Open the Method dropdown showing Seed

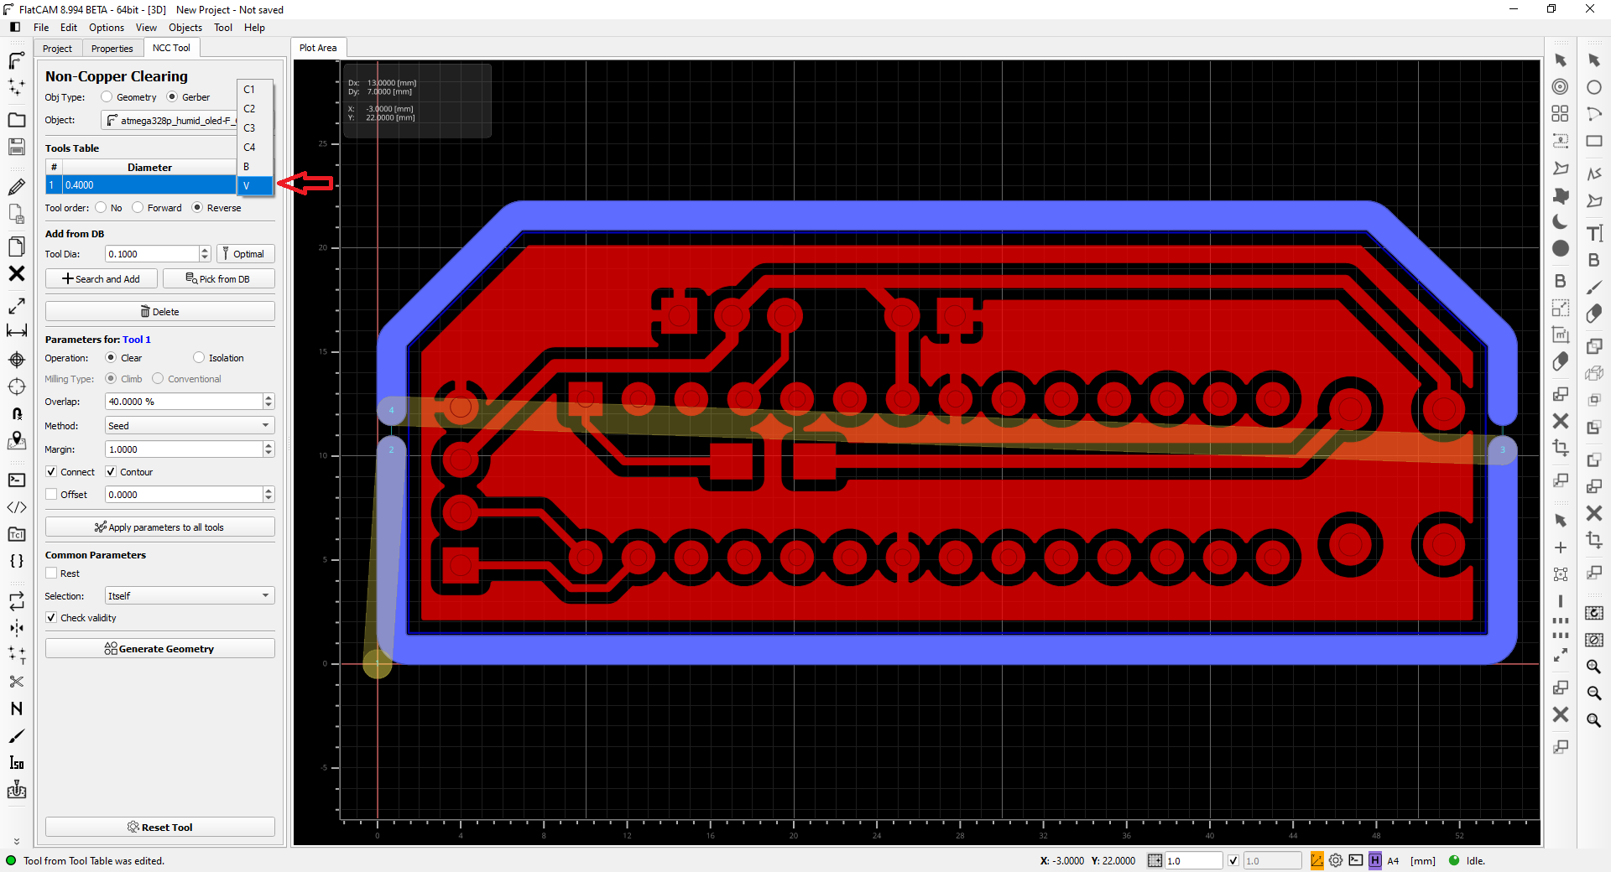(x=190, y=426)
